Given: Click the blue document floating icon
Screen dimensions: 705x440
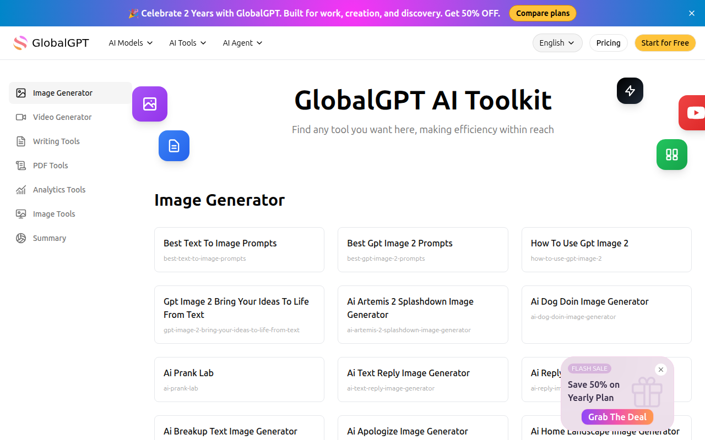Looking at the screenshot, I should click(174, 146).
